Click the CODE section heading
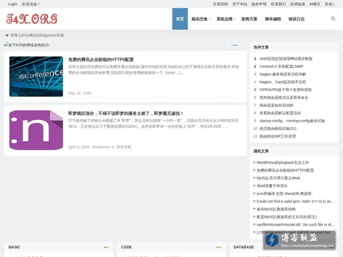The height and width of the screenshot is (257, 343). (x=126, y=247)
